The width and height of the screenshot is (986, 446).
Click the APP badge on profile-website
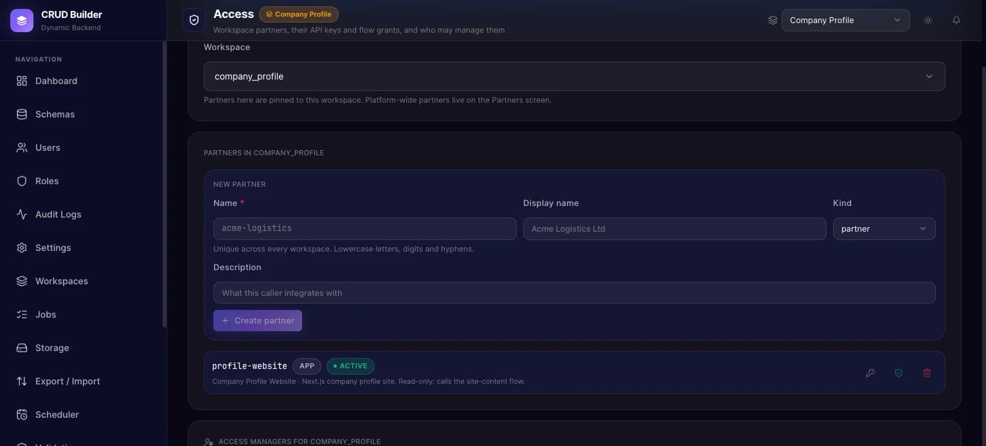click(x=307, y=366)
